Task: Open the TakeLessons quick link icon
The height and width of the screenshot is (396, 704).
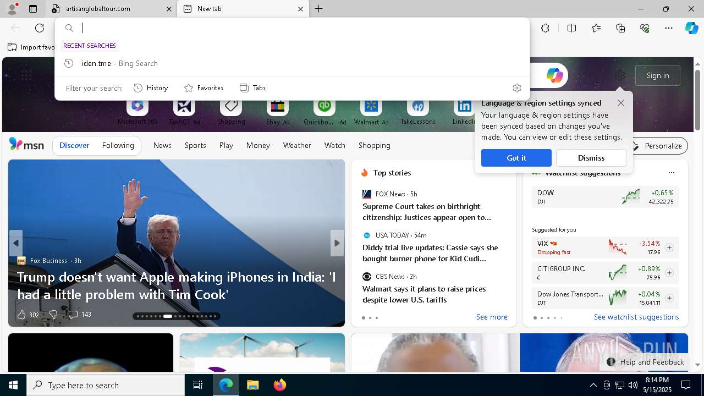Action: pos(418,106)
